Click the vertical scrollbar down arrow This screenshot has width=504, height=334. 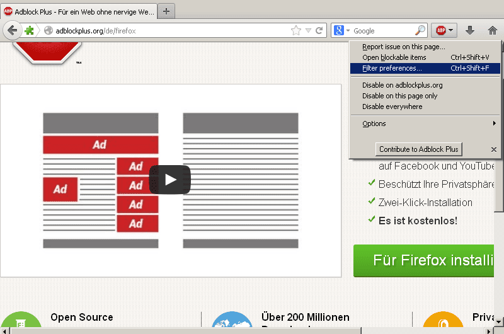point(498,321)
